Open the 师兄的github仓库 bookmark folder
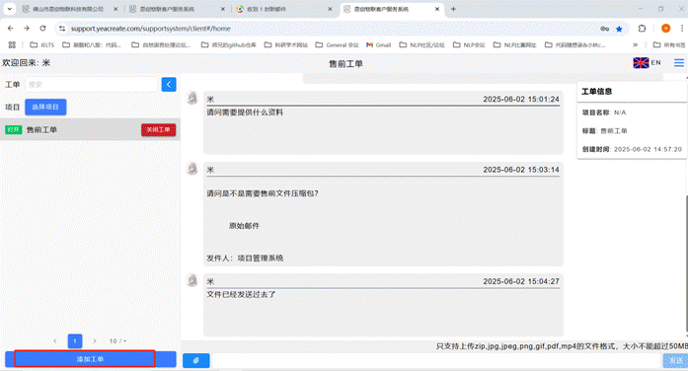The height and width of the screenshot is (371, 688). [x=229, y=44]
